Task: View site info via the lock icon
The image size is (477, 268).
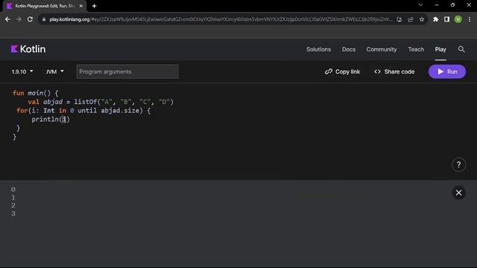Action: coord(44,19)
